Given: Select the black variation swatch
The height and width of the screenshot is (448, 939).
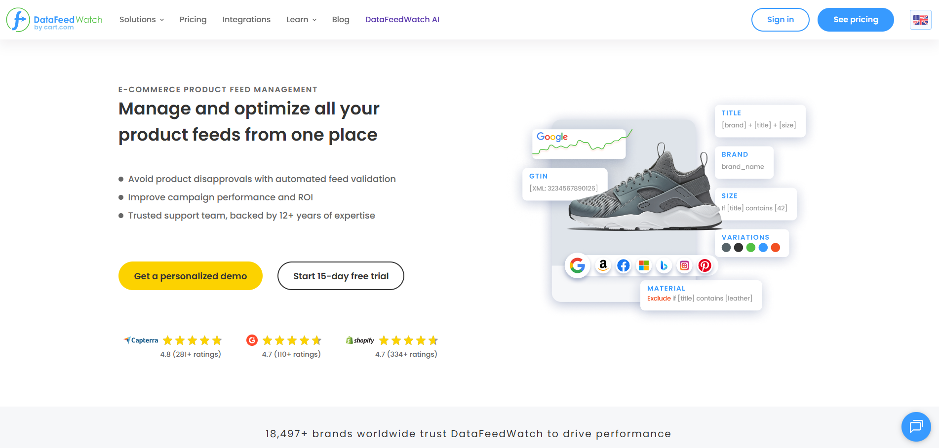Looking at the screenshot, I should pyautogui.click(x=739, y=248).
